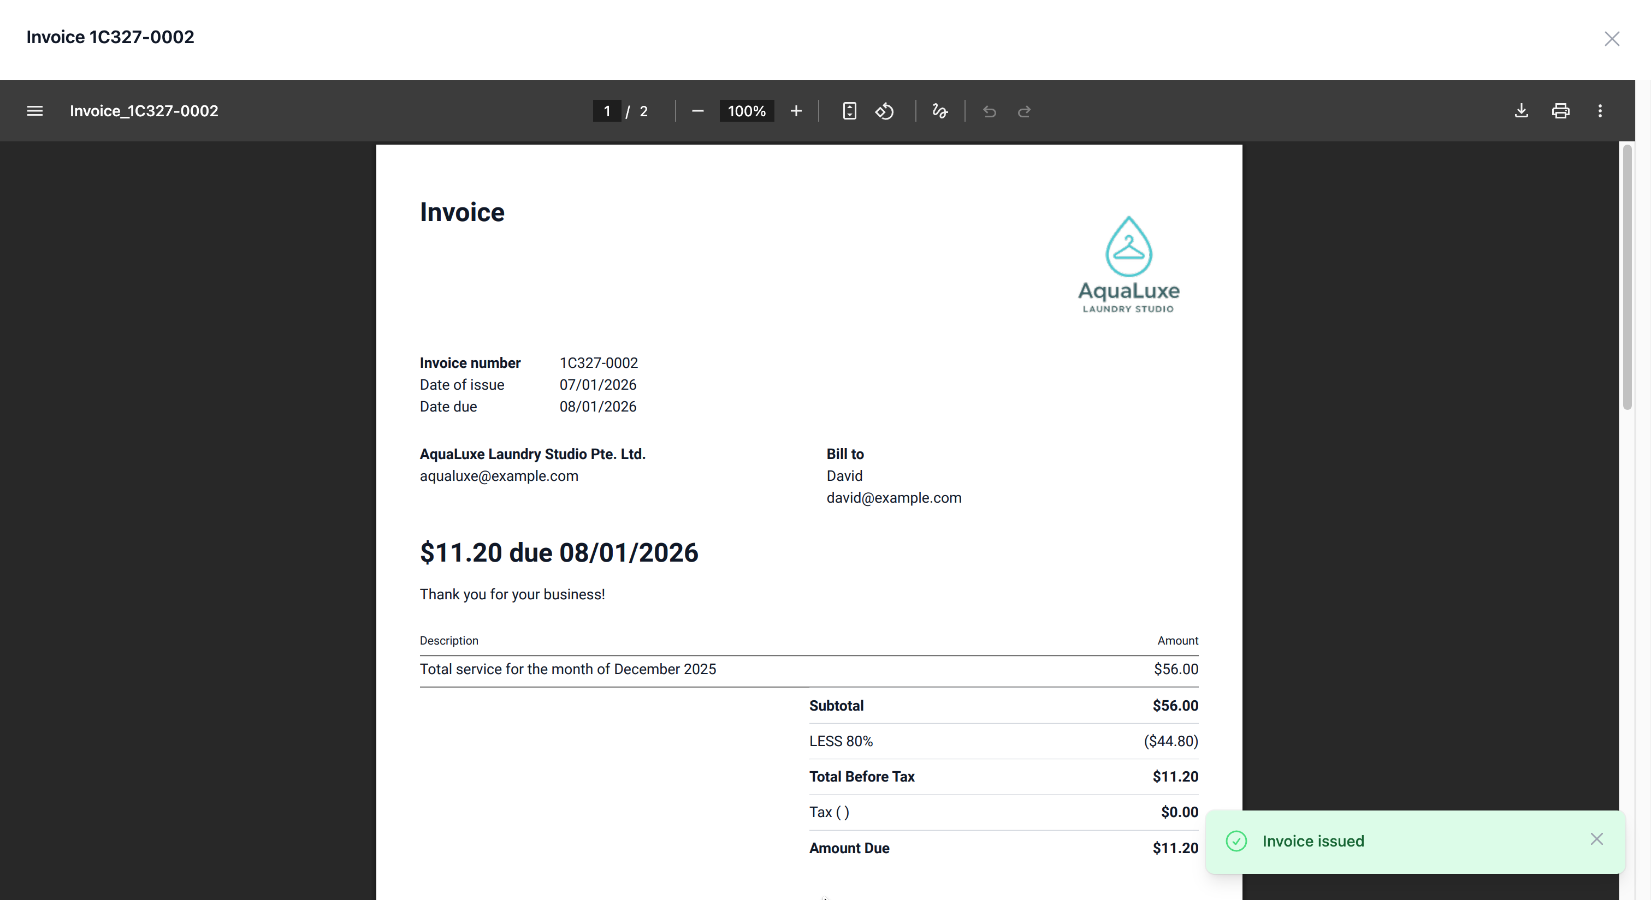Screen dimensions: 1651x900
Task: Click the 100% zoom level field
Action: (746, 111)
